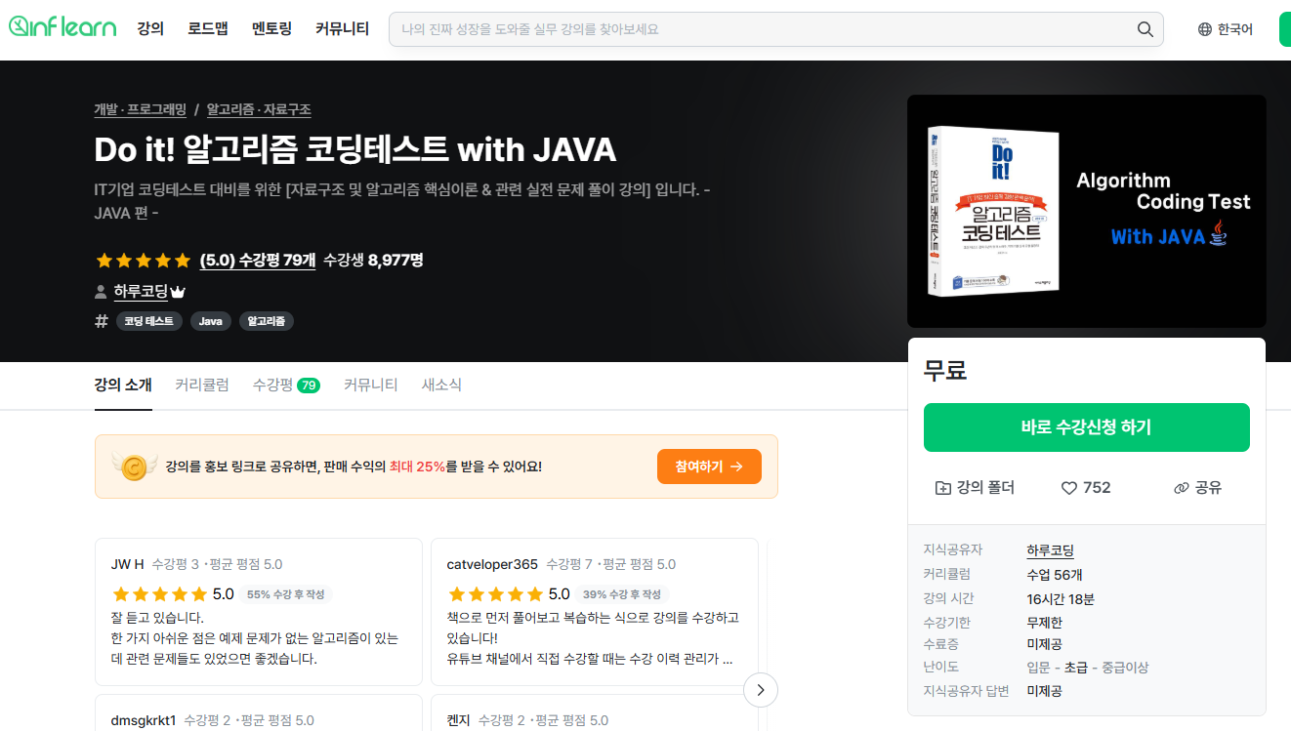
Task: Click the 난이도 초급 label
Action: click(x=1076, y=668)
